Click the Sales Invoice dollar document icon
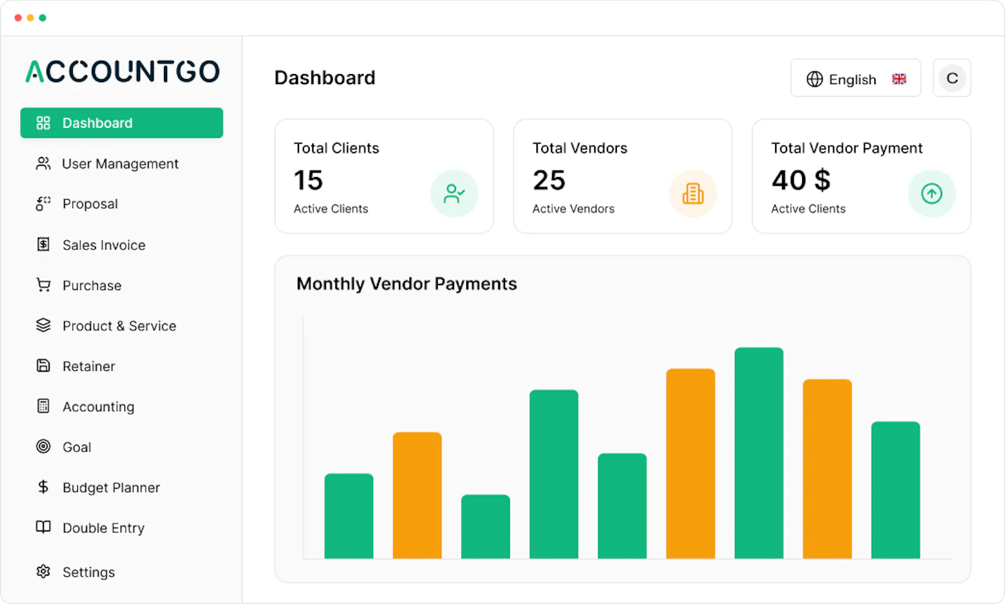 pos(43,244)
